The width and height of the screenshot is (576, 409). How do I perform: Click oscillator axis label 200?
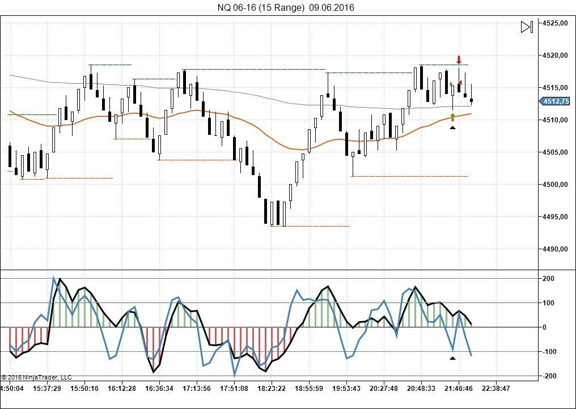tap(548, 279)
